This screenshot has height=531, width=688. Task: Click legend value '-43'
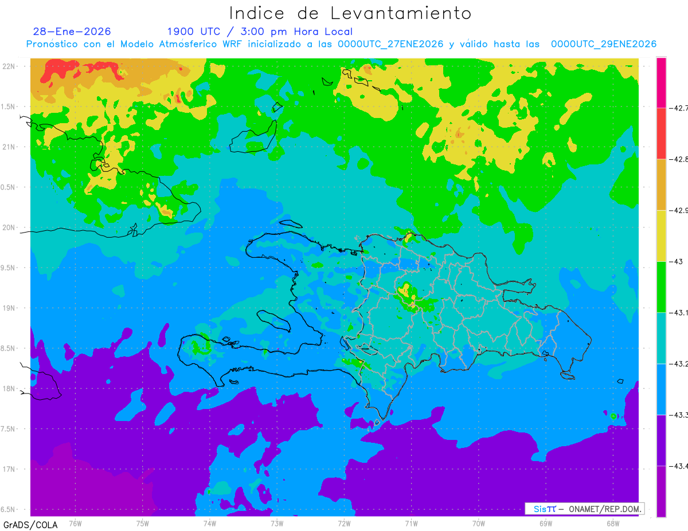[675, 261]
